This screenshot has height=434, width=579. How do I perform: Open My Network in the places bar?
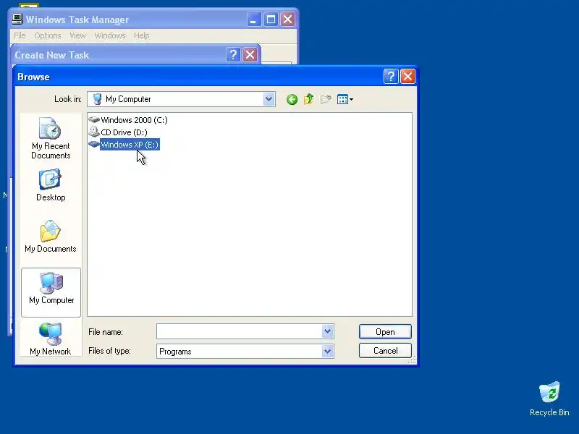(51, 339)
